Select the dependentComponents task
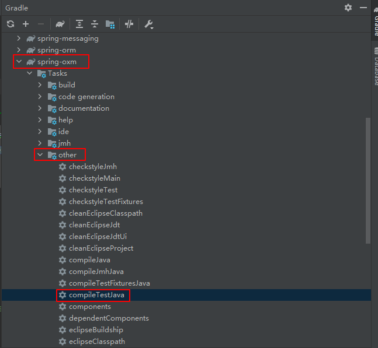The image size is (378, 348). point(109,318)
